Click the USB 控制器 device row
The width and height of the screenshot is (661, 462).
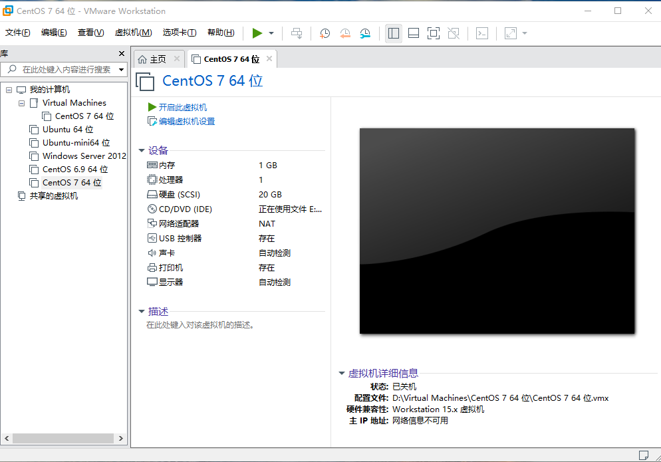coord(235,239)
